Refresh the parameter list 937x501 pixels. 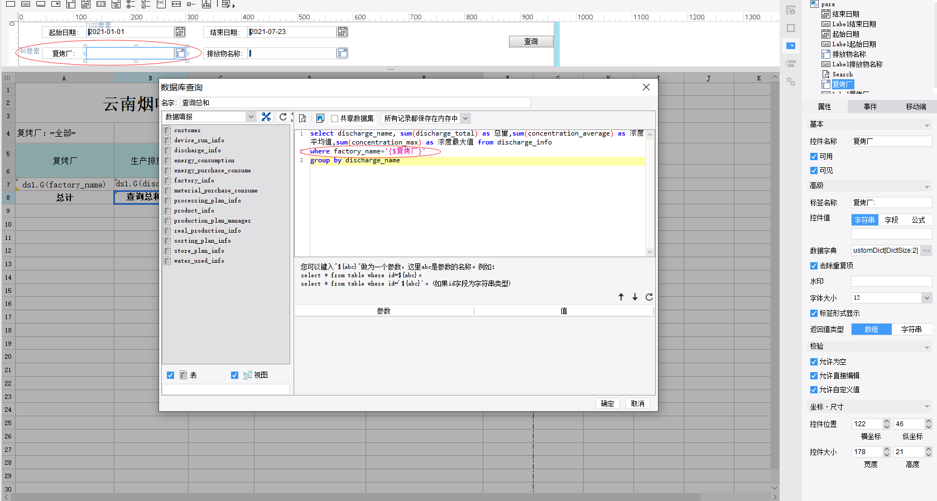(x=649, y=297)
